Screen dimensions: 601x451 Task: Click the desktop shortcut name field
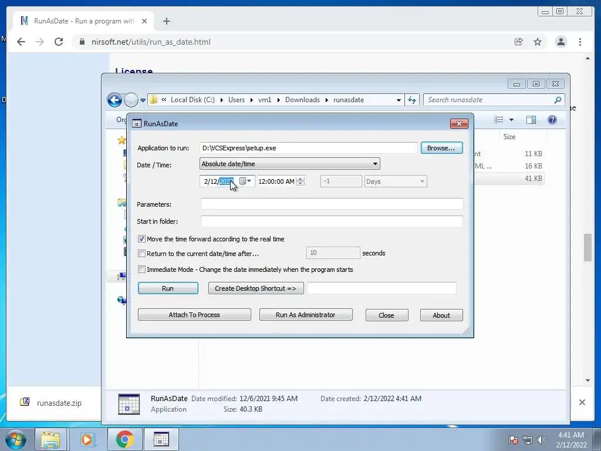click(381, 288)
